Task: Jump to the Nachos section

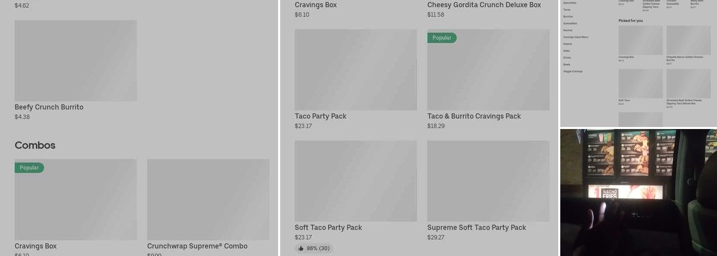Action: click(568, 30)
